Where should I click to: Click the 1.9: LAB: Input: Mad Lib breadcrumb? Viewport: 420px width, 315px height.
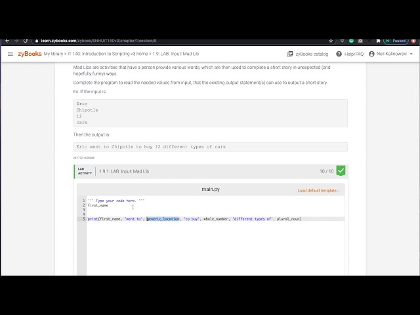tap(176, 54)
